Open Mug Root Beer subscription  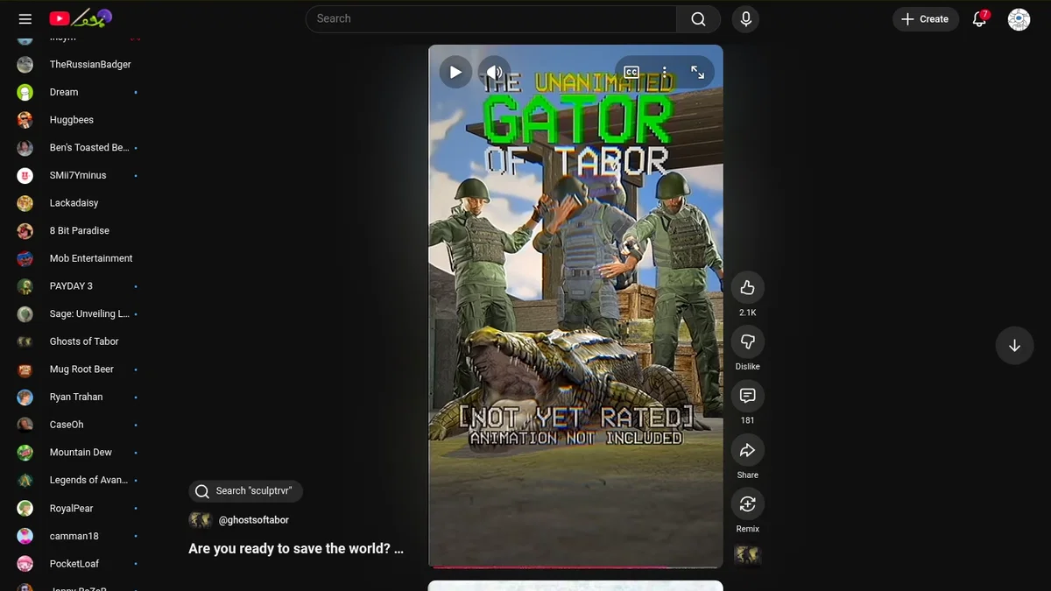pyautogui.click(x=79, y=369)
